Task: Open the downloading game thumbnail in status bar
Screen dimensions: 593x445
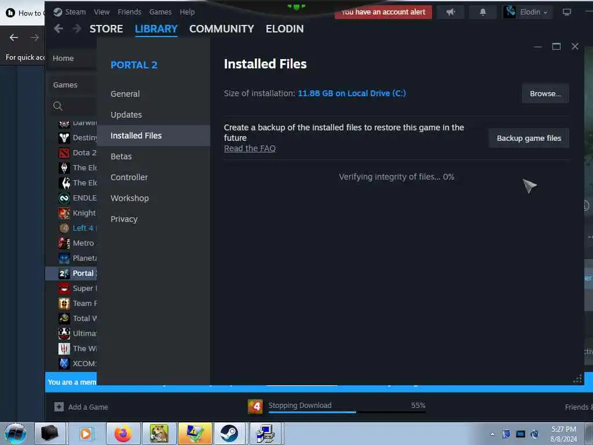Action: [x=255, y=407]
